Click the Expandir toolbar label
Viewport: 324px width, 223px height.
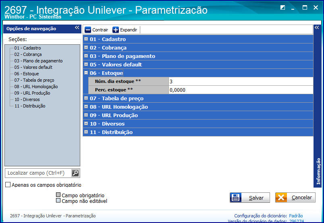point(129,30)
